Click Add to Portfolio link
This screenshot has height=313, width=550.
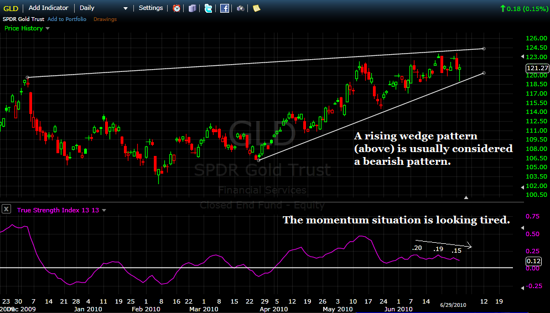point(66,19)
